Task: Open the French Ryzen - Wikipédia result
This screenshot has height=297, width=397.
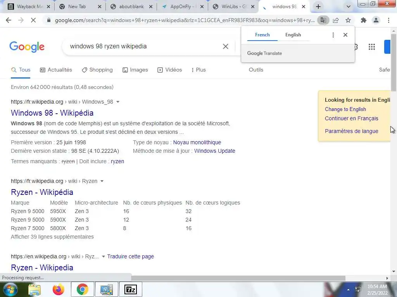Action: pyautogui.click(x=42, y=192)
